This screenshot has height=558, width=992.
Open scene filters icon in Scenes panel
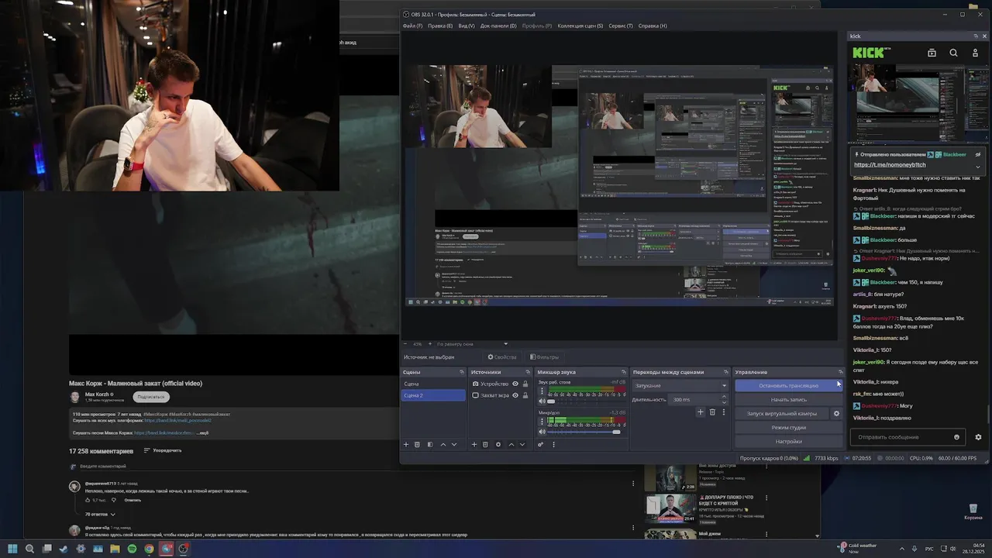(430, 445)
